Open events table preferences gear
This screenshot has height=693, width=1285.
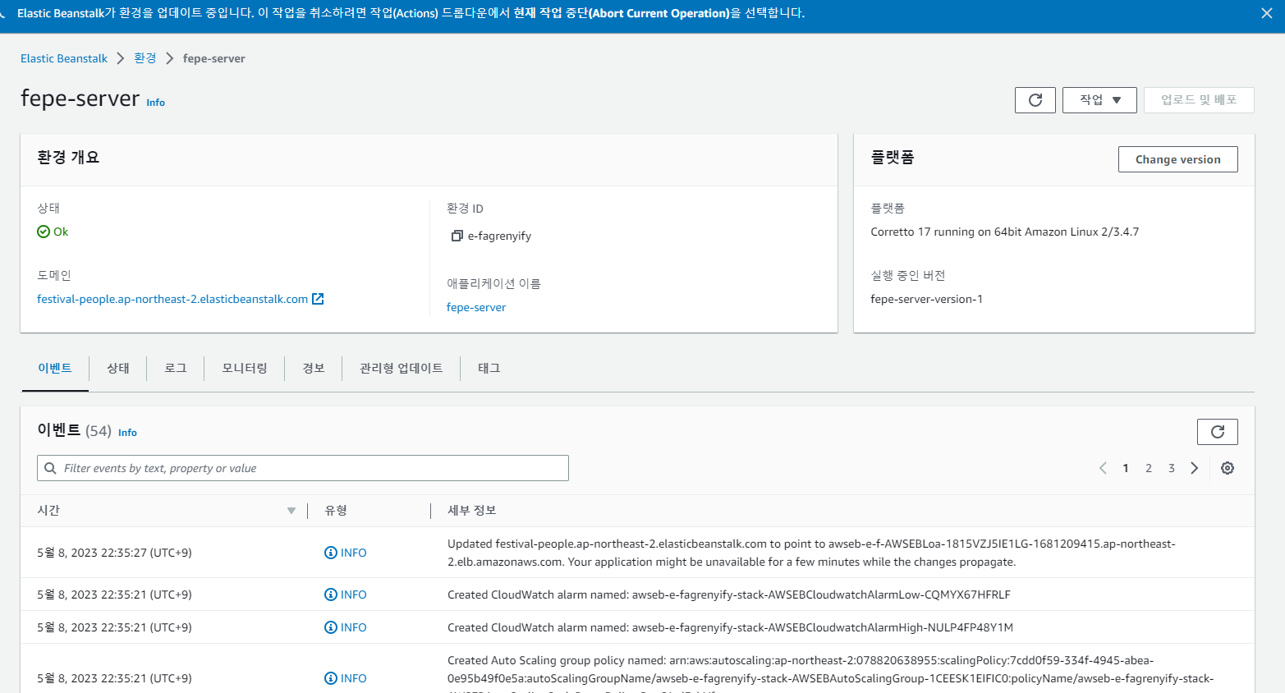click(1228, 468)
